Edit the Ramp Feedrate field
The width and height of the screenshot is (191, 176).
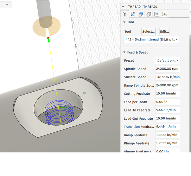pyautogui.click(x=168, y=135)
